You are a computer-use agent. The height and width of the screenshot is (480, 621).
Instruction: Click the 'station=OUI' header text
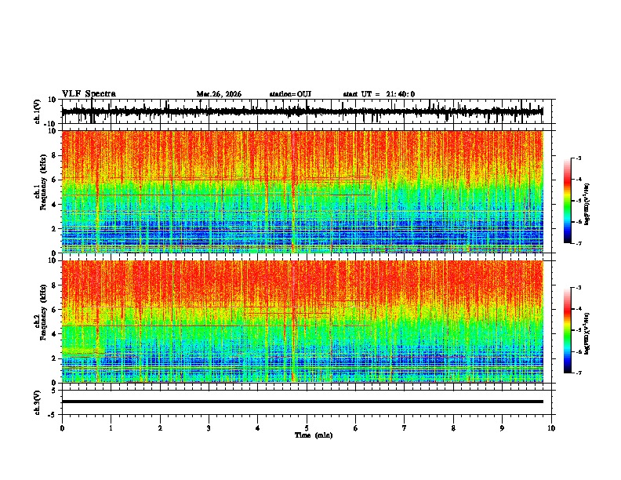290,94
